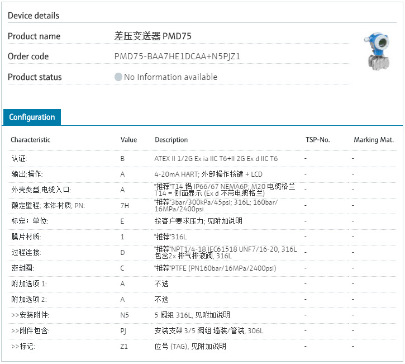Screen dimensions: 405x364
Task: Click the Characteristic column header
Action: click(31, 140)
